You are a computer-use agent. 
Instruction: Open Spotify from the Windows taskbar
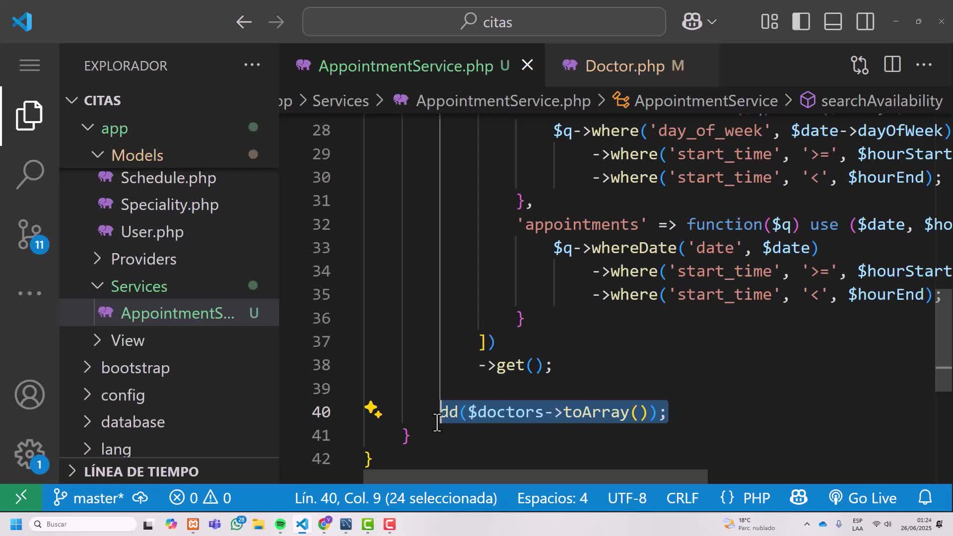click(280, 524)
